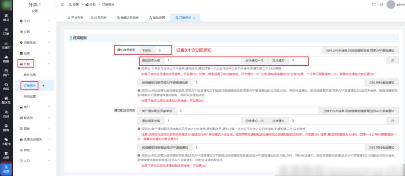Open the 当面付 icon in left rail

tap(6, 45)
